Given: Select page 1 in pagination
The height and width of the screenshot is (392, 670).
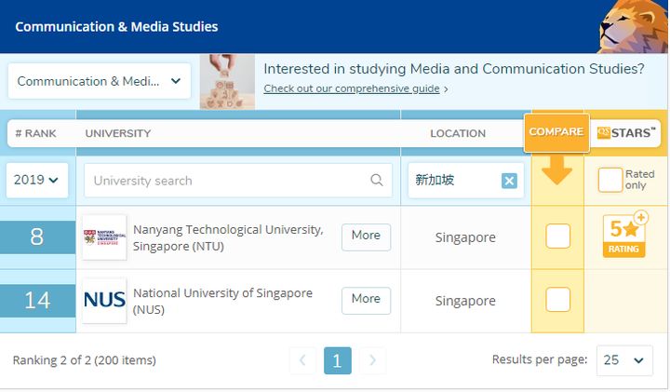Looking at the screenshot, I should tap(338, 360).
